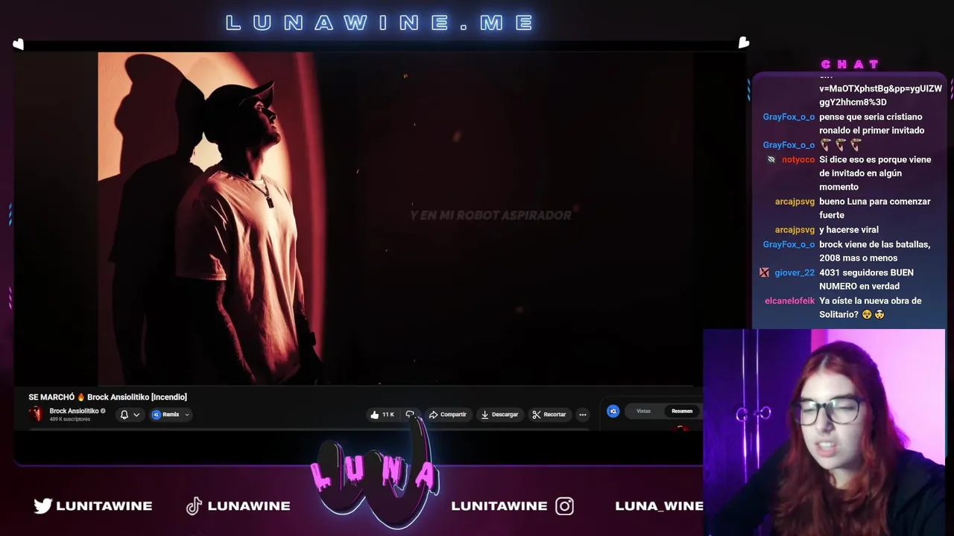Click the LUNITAWINE Twitter handle text
This screenshot has width=954, height=536.
[x=104, y=506]
